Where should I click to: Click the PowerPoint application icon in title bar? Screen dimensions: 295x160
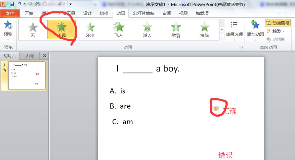[x=3, y=4]
